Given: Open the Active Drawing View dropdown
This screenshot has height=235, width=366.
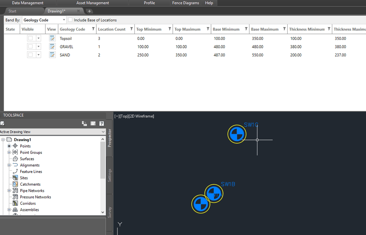Looking at the screenshot, I should click(53, 132).
